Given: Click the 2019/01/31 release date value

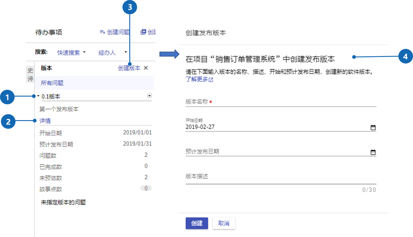Looking at the screenshot, I should pyautogui.click(x=137, y=144).
